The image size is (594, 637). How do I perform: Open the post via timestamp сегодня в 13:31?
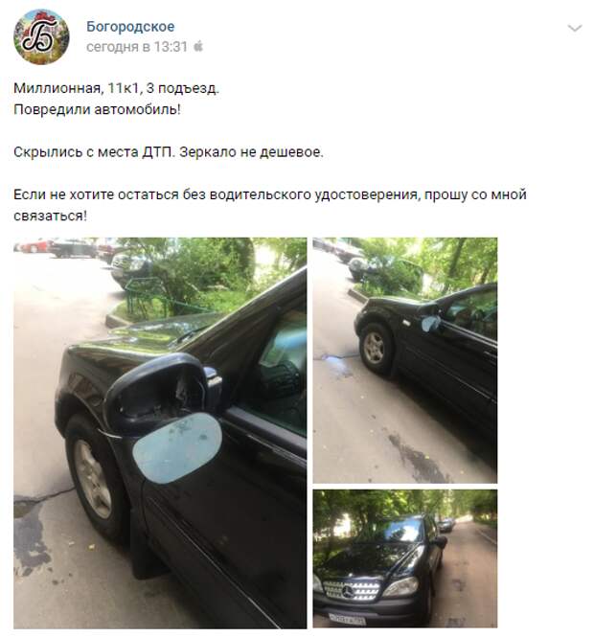[x=137, y=47]
